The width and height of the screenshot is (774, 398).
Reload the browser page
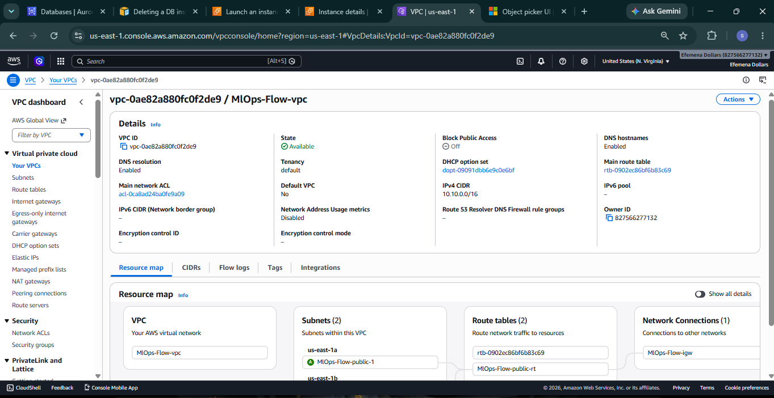tap(54, 36)
